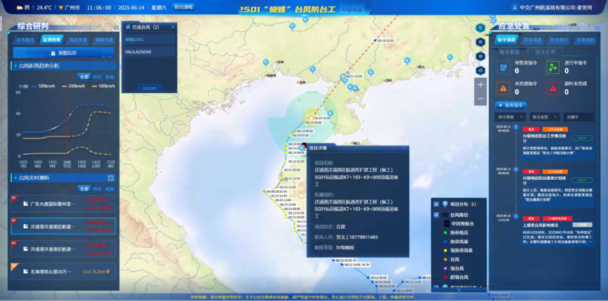Open the 应急组织 tab
Image resolution: width=608 pixels, height=301 pixels.
(x=585, y=40)
